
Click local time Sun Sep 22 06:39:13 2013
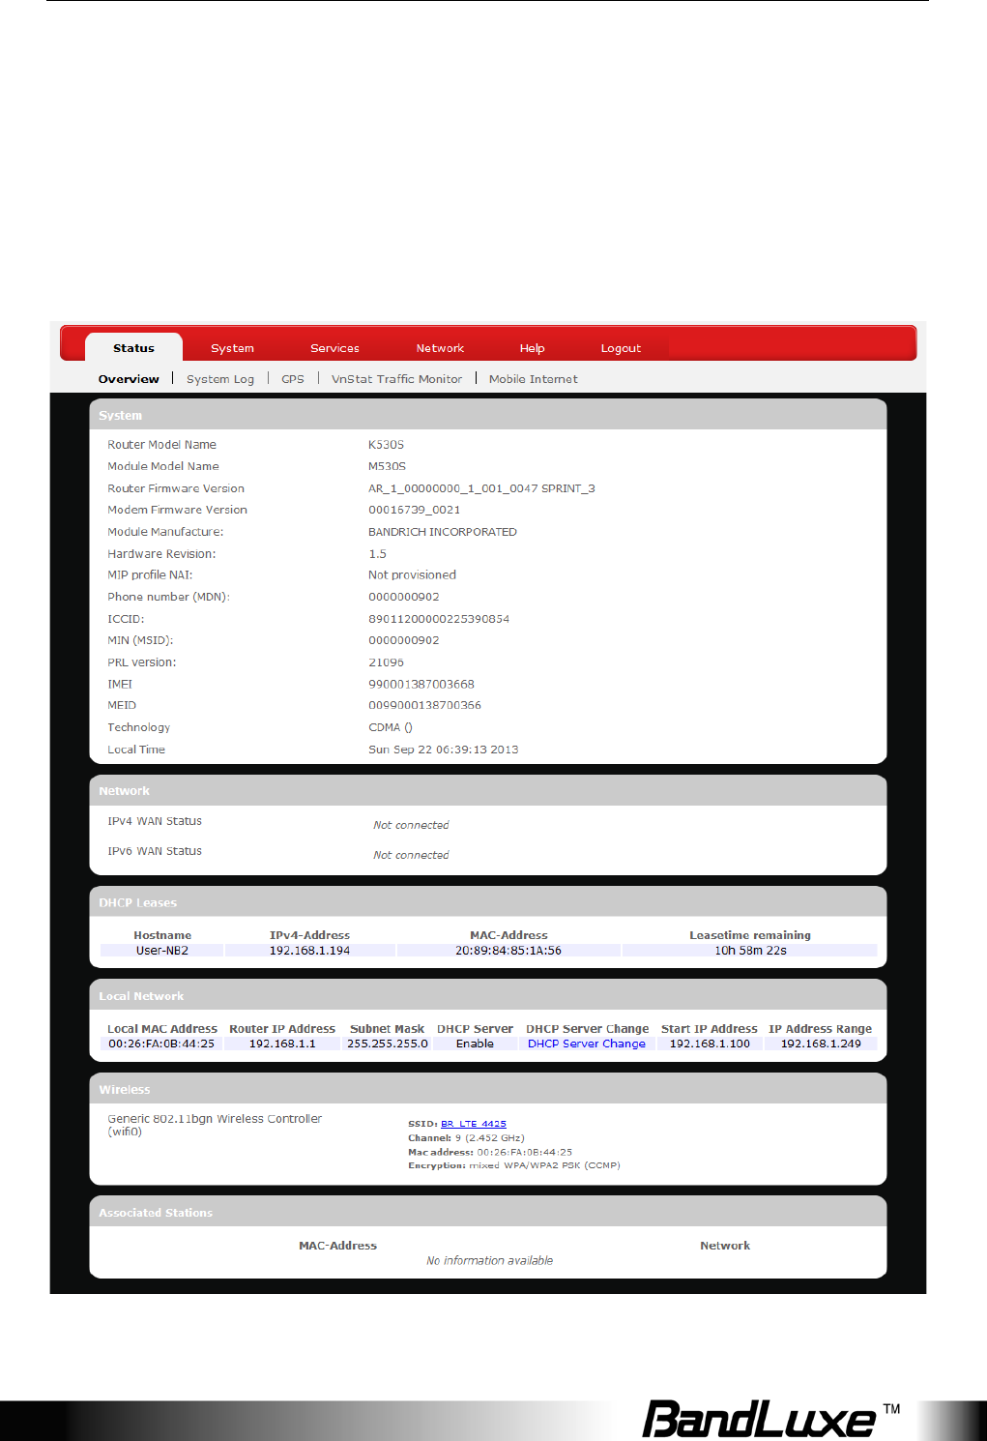tap(443, 750)
